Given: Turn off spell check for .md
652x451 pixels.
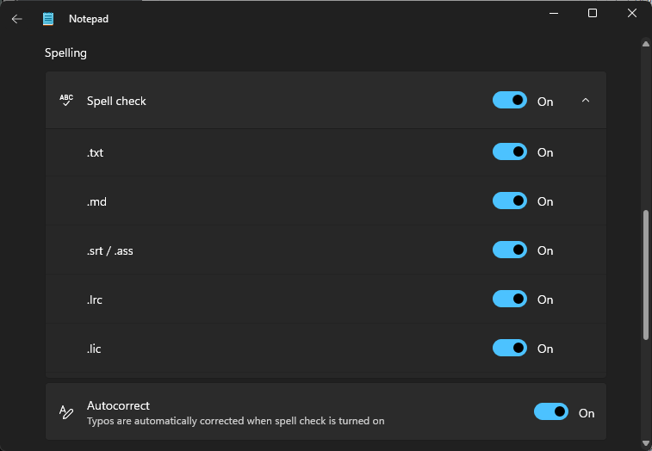Looking at the screenshot, I should (x=510, y=201).
